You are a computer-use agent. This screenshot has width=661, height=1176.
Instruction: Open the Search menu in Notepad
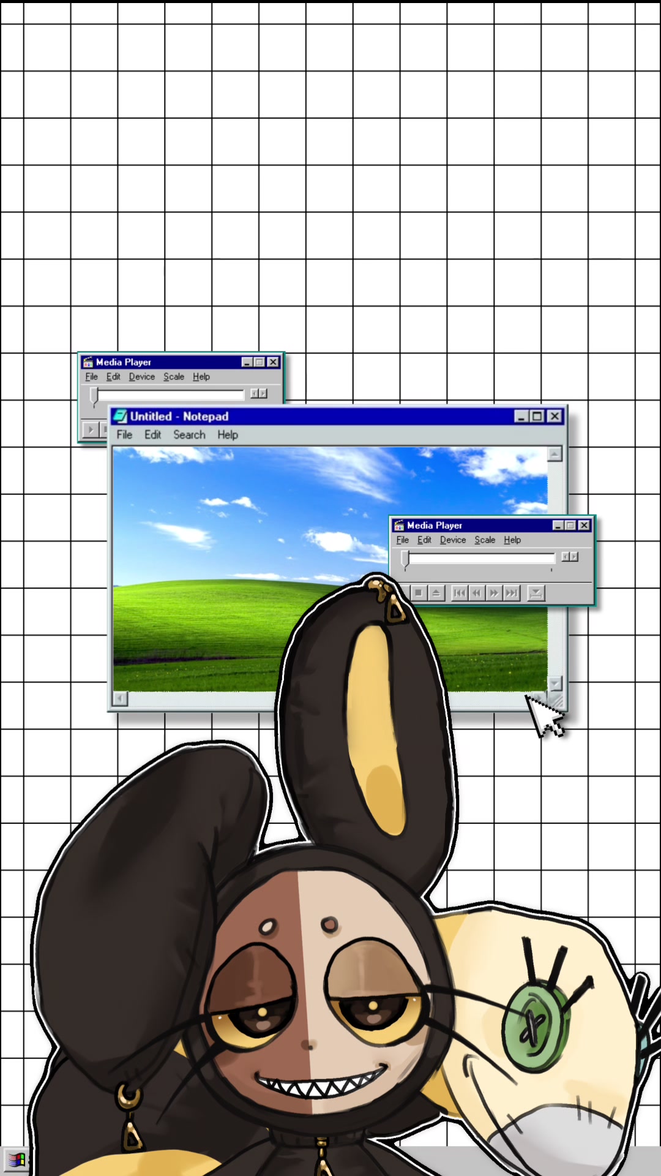click(189, 435)
